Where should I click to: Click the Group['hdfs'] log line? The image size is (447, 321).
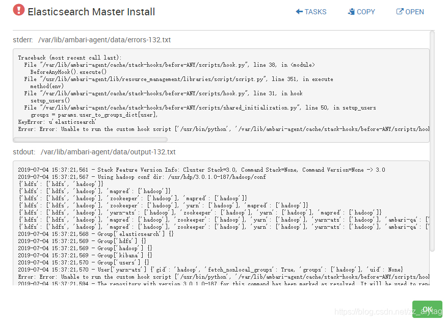[82, 241]
